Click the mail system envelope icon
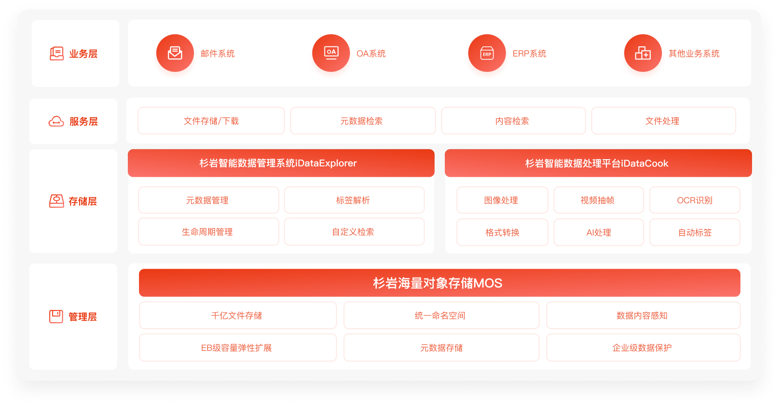This screenshot has width=779, height=406. click(x=175, y=53)
